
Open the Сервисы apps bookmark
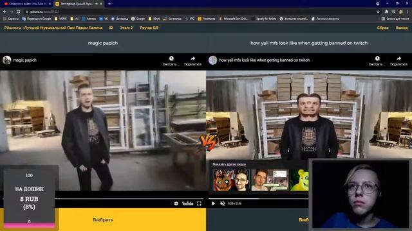point(11,19)
